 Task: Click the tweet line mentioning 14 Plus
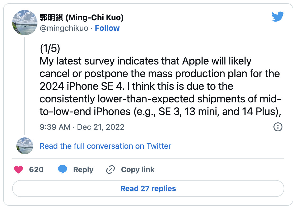tap(160, 112)
